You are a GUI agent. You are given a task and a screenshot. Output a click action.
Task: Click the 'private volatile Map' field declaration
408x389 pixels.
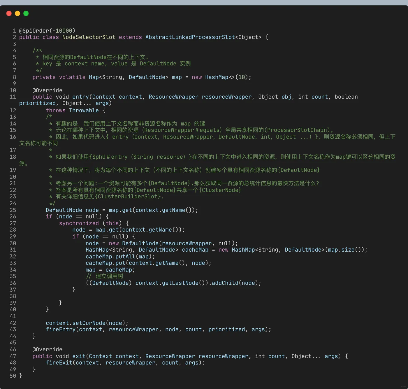(66, 77)
